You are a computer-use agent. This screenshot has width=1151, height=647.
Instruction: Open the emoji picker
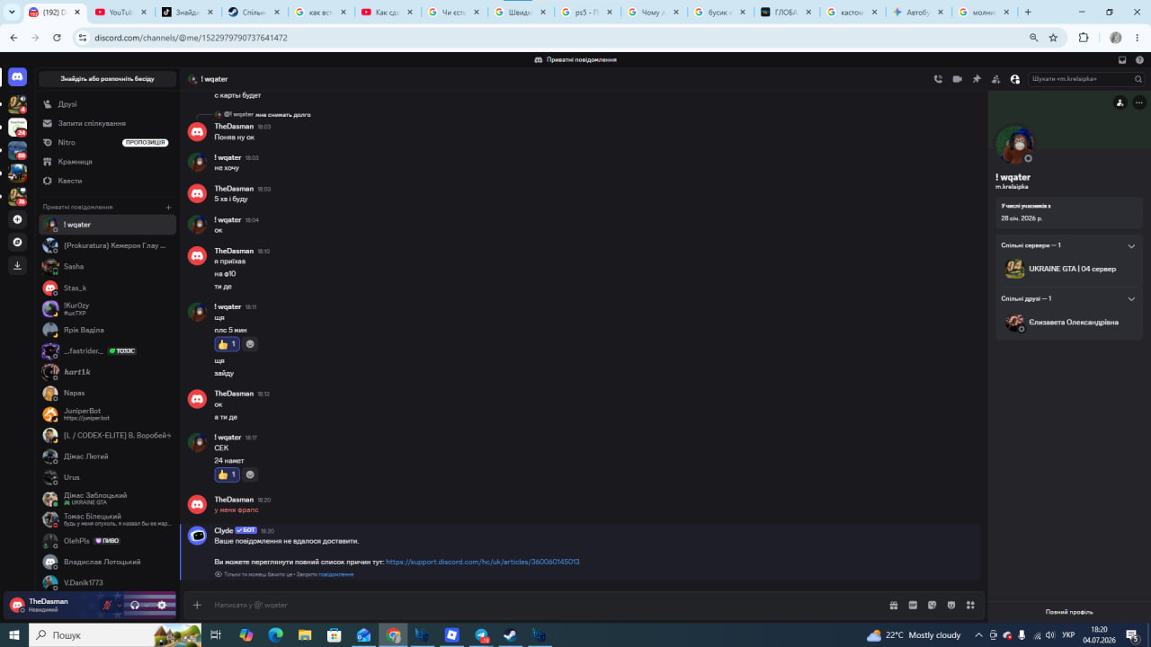pos(951,605)
